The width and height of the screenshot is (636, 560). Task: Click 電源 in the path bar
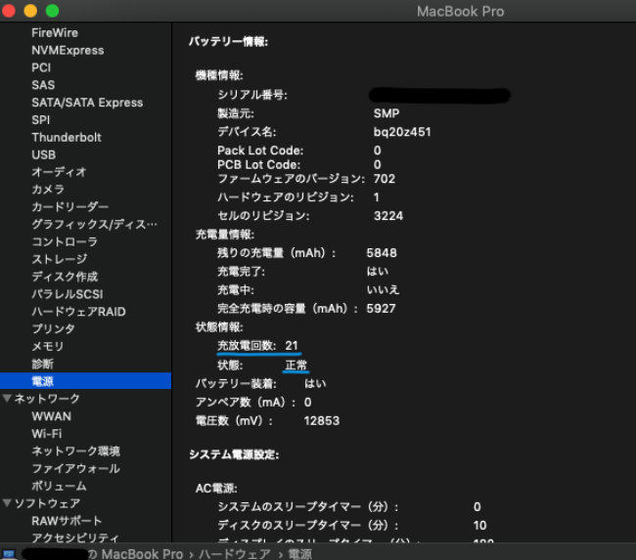click(300, 554)
